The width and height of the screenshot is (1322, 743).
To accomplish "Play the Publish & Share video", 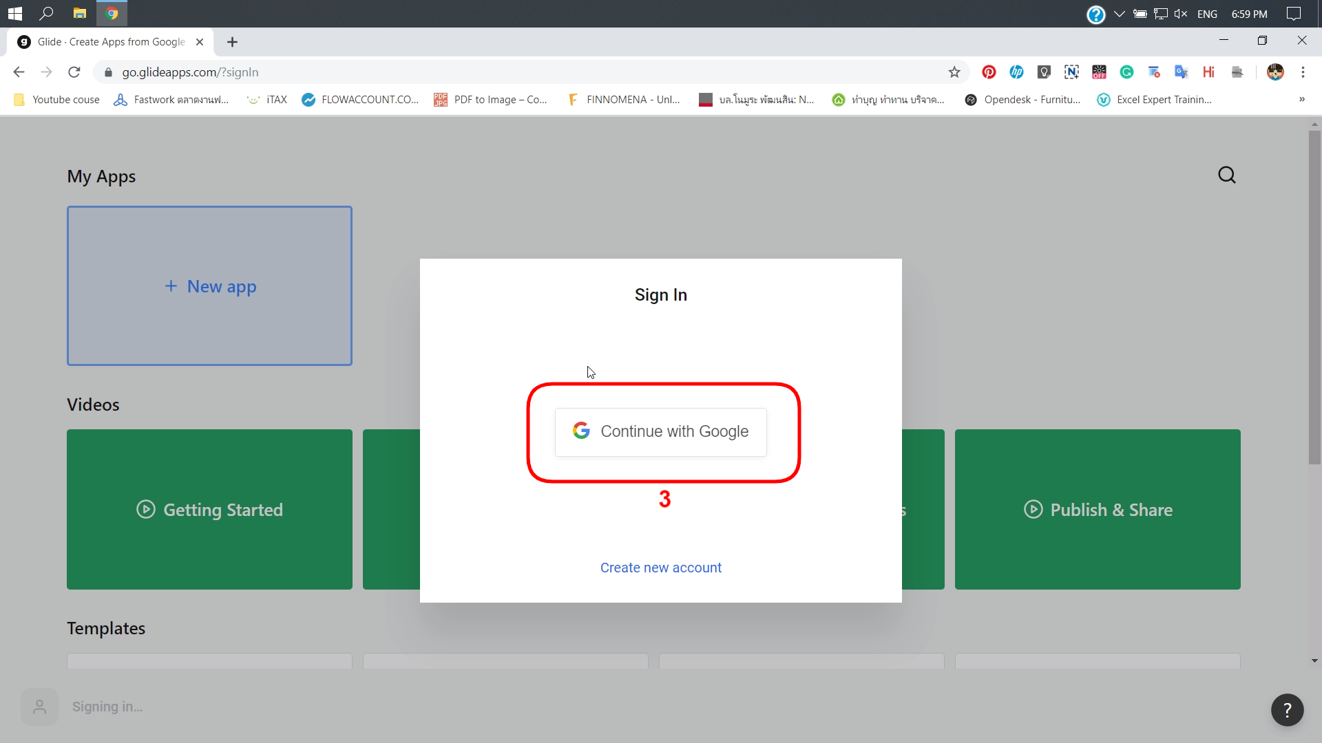I will click(1098, 509).
